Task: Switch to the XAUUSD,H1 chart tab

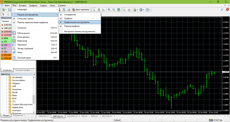Action: [x=72, y=116]
